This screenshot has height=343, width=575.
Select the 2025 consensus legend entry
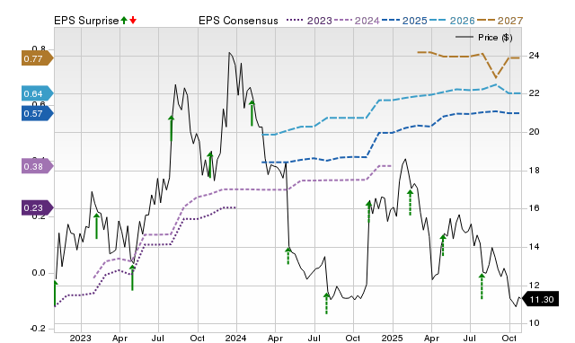(404, 21)
